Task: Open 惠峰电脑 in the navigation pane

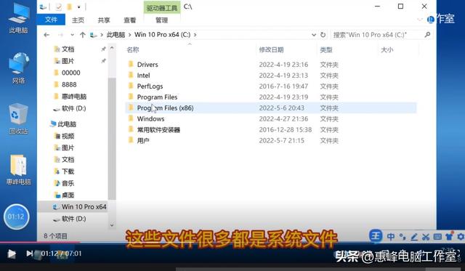Action: coord(74,97)
